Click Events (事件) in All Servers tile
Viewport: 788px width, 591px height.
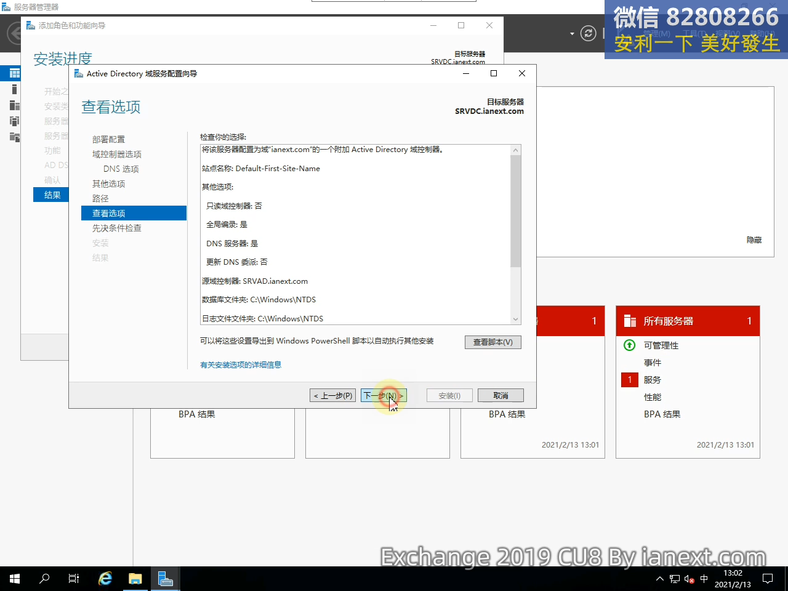tap(653, 363)
